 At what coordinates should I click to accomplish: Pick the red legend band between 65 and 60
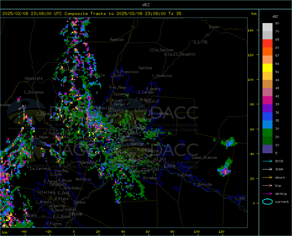point(267,43)
